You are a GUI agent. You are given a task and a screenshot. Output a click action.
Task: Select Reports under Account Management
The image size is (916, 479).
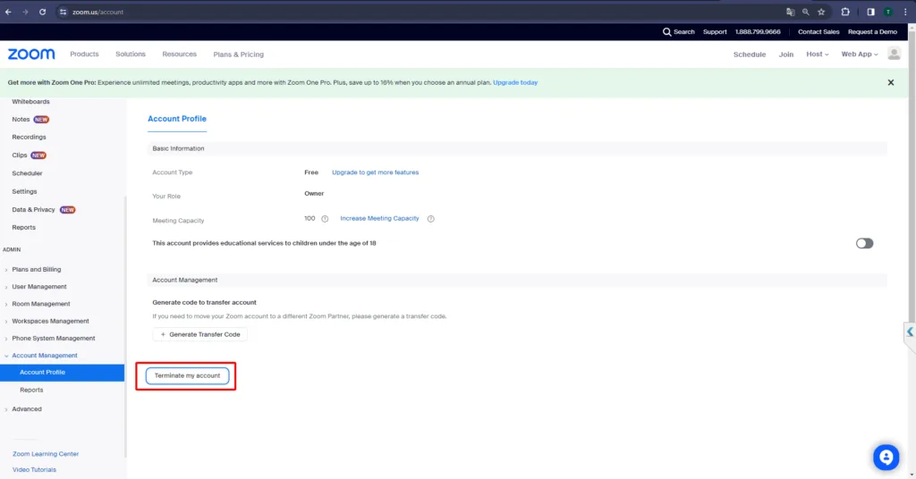tap(31, 390)
